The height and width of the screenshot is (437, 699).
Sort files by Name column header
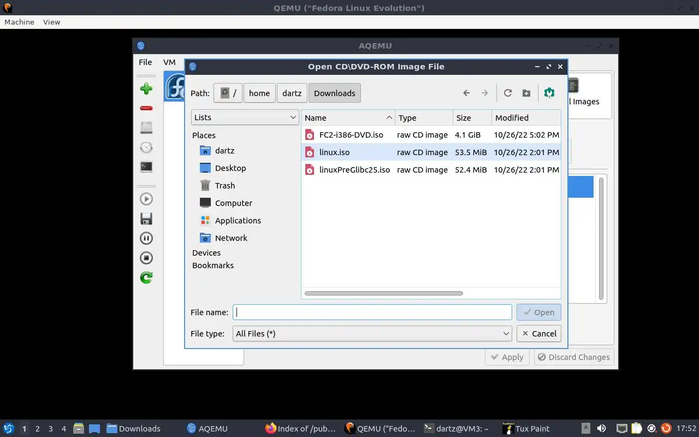348,118
